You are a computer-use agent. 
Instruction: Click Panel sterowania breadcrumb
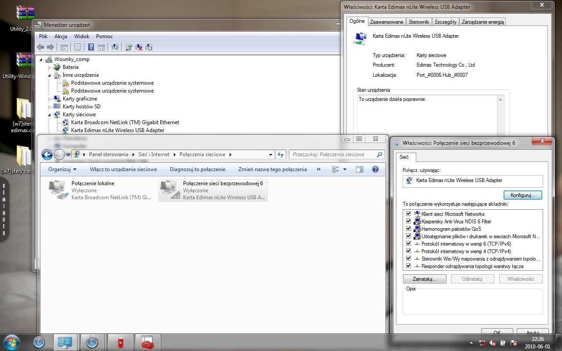[108, 154]
